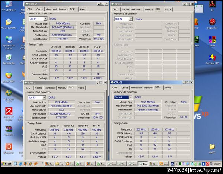Screen dimensions: 223x174
Task: Open the Ad-Aware 2007 desktop shortcut
Action: coord(8,93)
